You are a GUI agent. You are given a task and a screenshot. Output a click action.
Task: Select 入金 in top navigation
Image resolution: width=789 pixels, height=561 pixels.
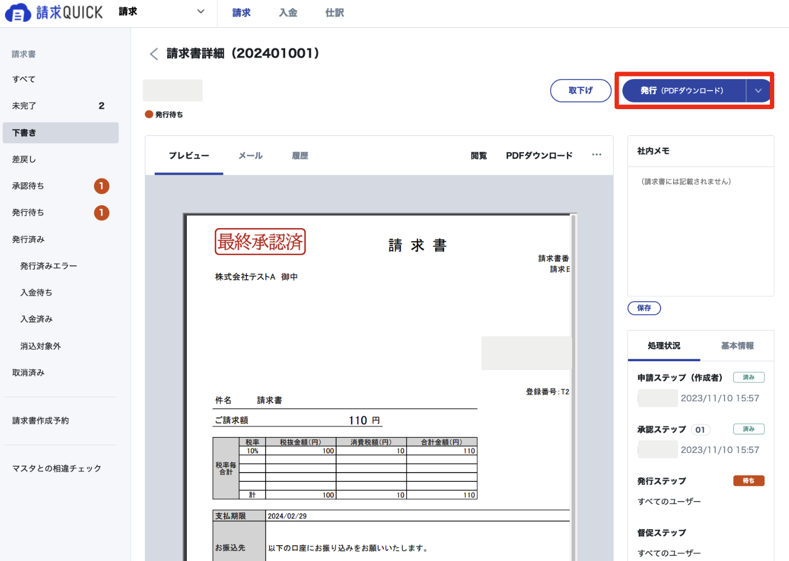[x=288, y=13]
